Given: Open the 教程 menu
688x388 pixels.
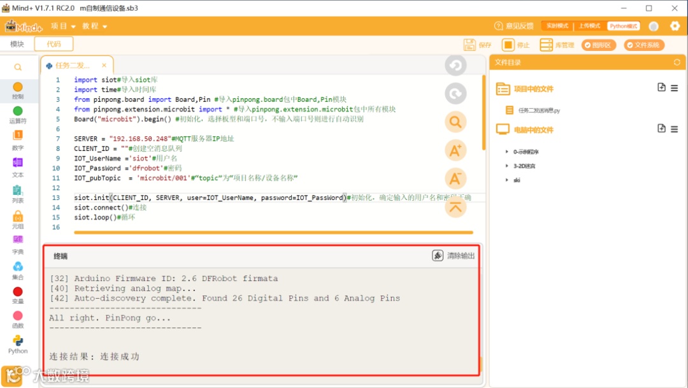Looking at the screenshot, I should tap(94, 26).
